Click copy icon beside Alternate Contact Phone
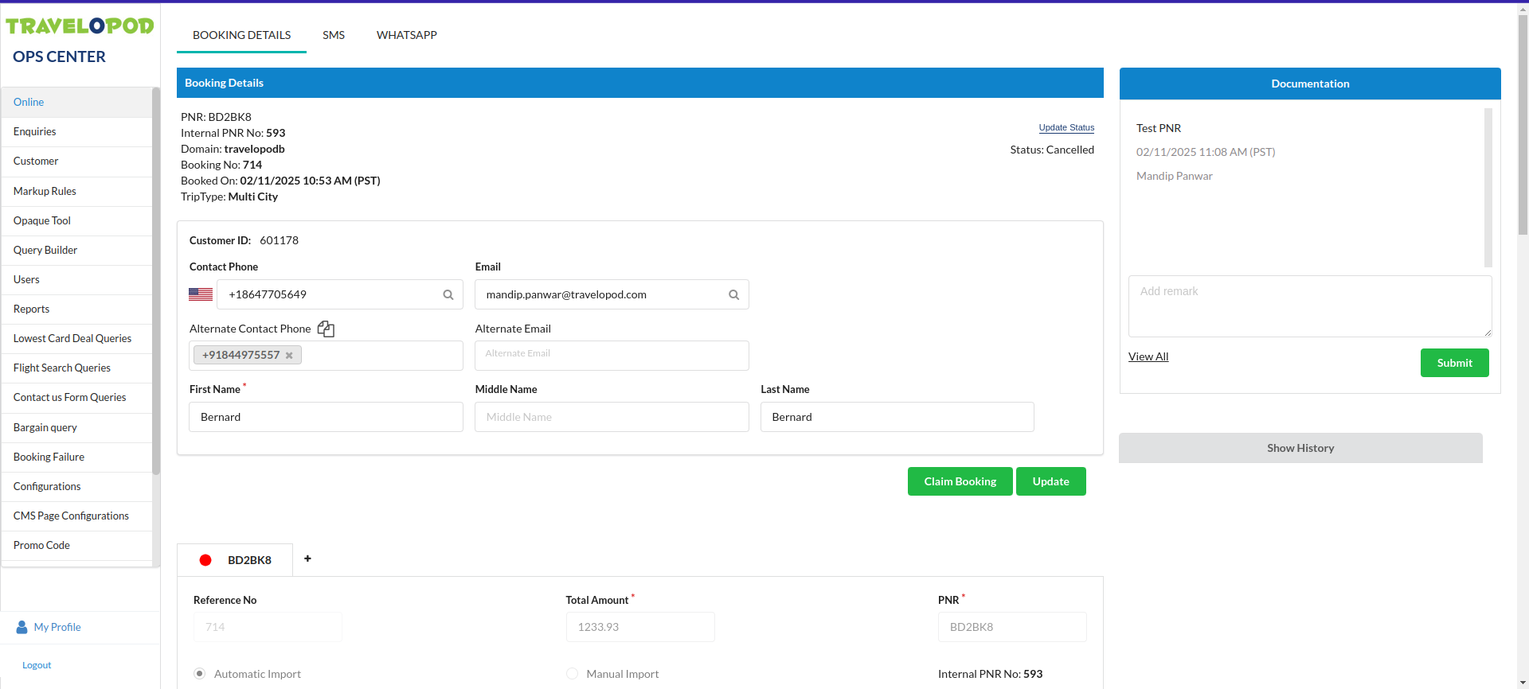 pyautogui.click(x=326, y=329)
